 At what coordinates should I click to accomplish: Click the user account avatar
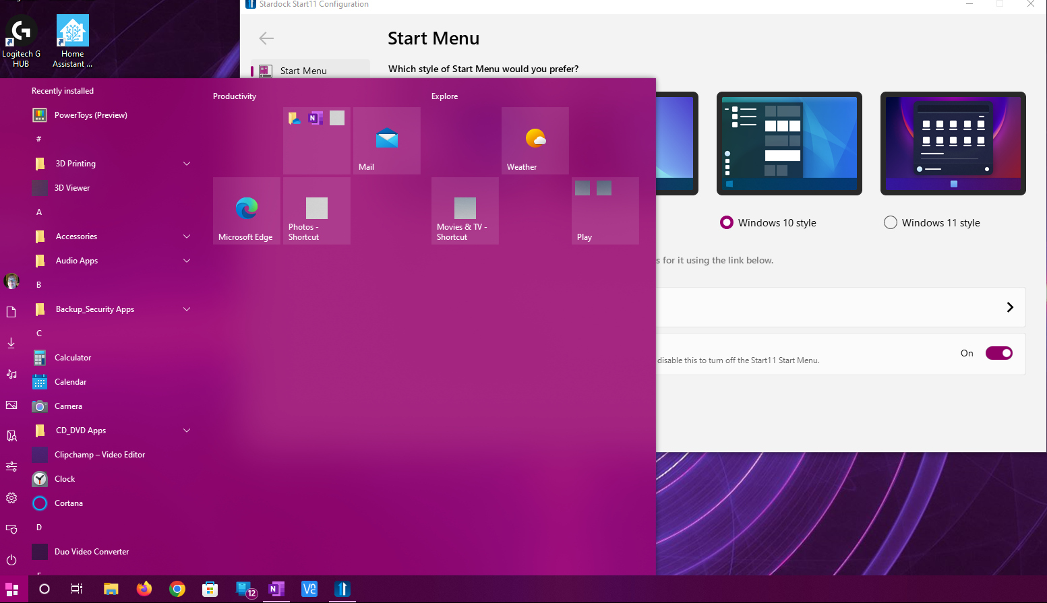tap(11, 281)
